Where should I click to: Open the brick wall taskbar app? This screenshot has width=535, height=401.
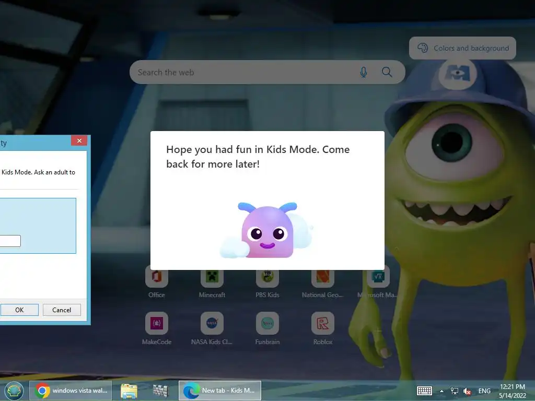(160, 391)
